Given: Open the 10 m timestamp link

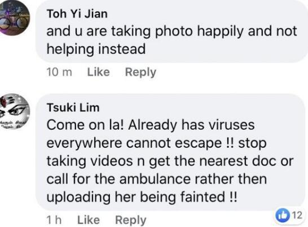Looking at the screenshot, I should pos(59,72).
